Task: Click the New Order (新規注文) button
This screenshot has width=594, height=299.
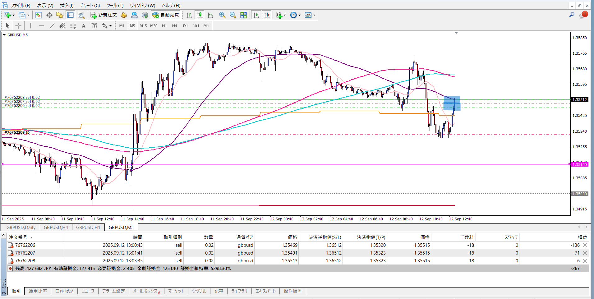Action: [104, 15]
